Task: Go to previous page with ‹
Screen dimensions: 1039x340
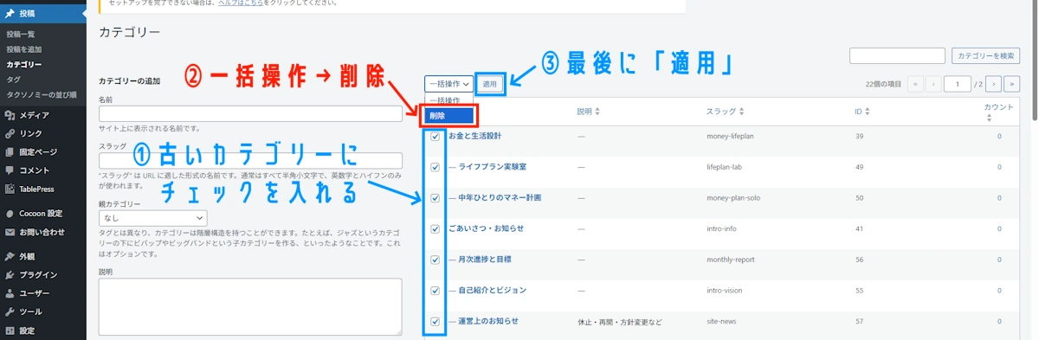Action: pos(933,84)
